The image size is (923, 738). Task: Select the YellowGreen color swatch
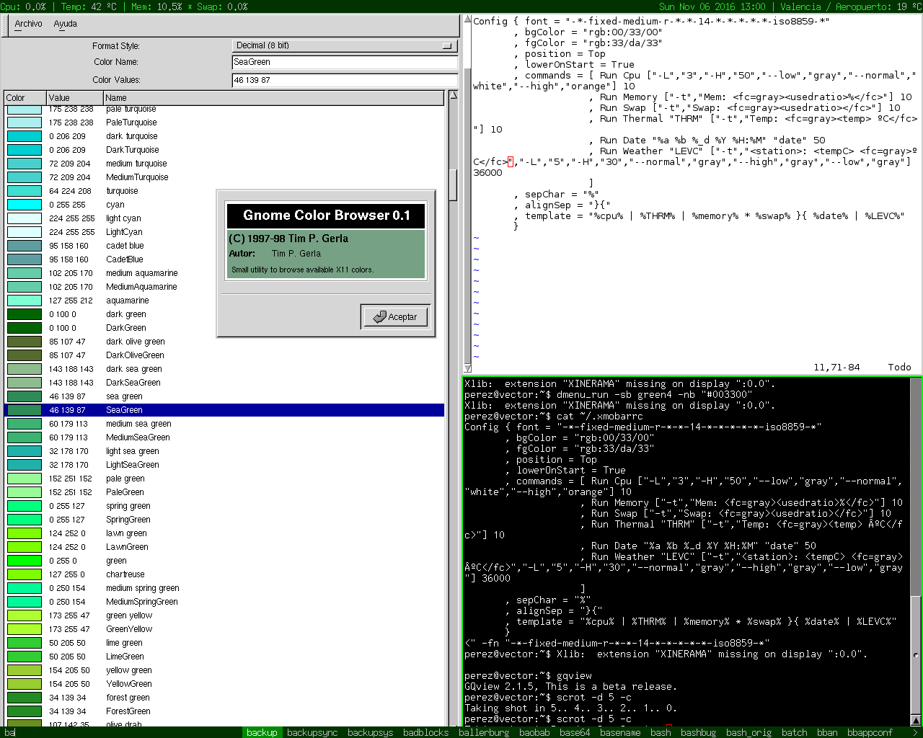coord(25,684)
